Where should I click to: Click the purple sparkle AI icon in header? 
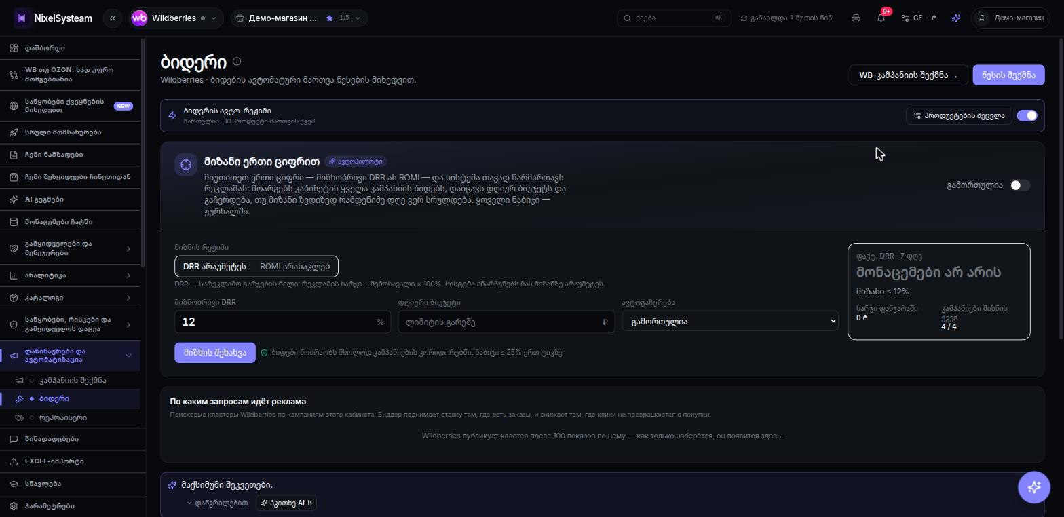(956, 18)
